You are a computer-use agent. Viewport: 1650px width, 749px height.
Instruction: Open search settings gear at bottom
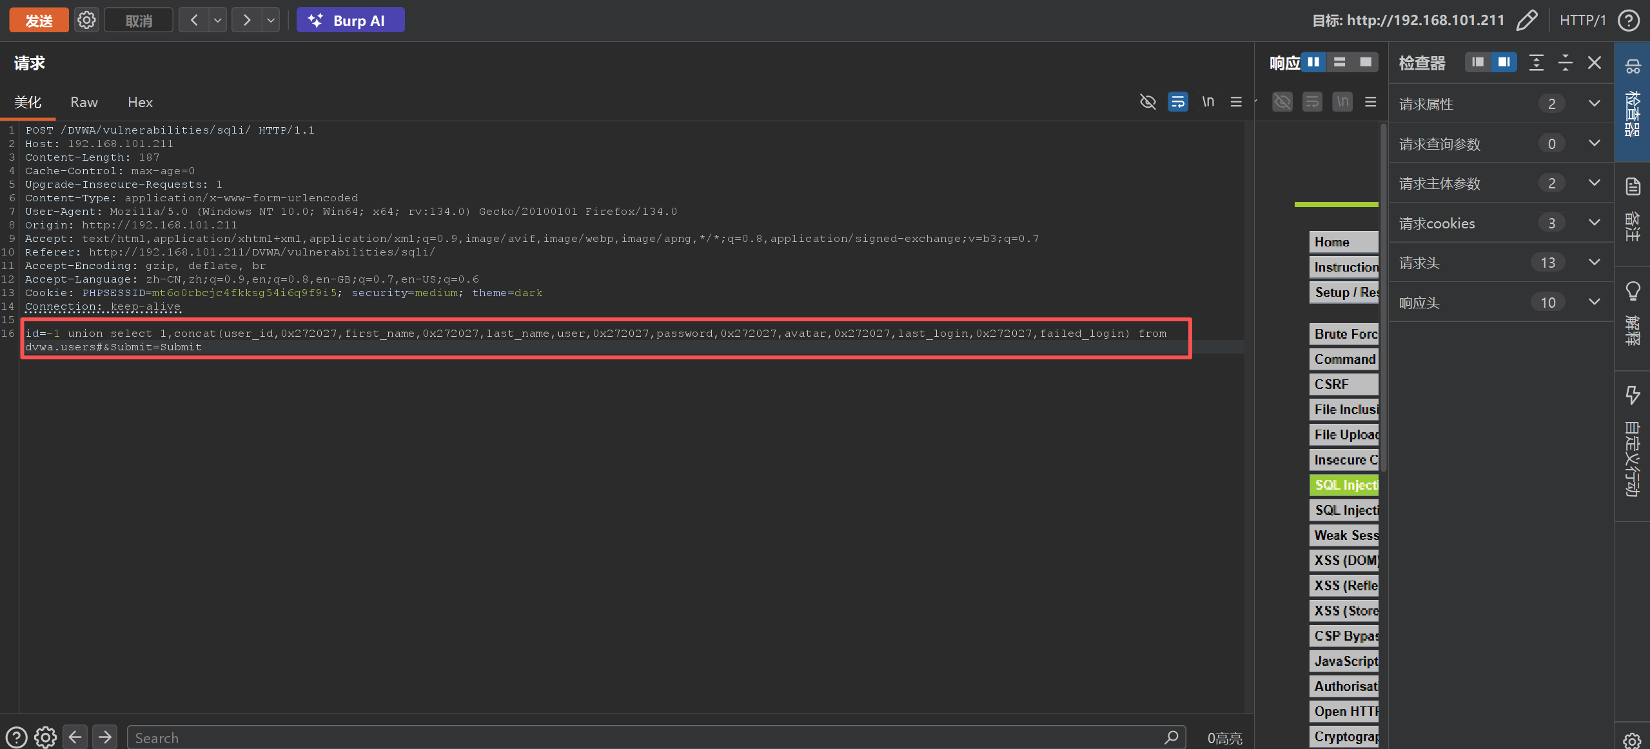[x=45, y=737]
